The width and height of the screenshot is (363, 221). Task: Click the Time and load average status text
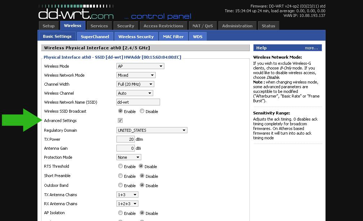(x=275, y=11)
